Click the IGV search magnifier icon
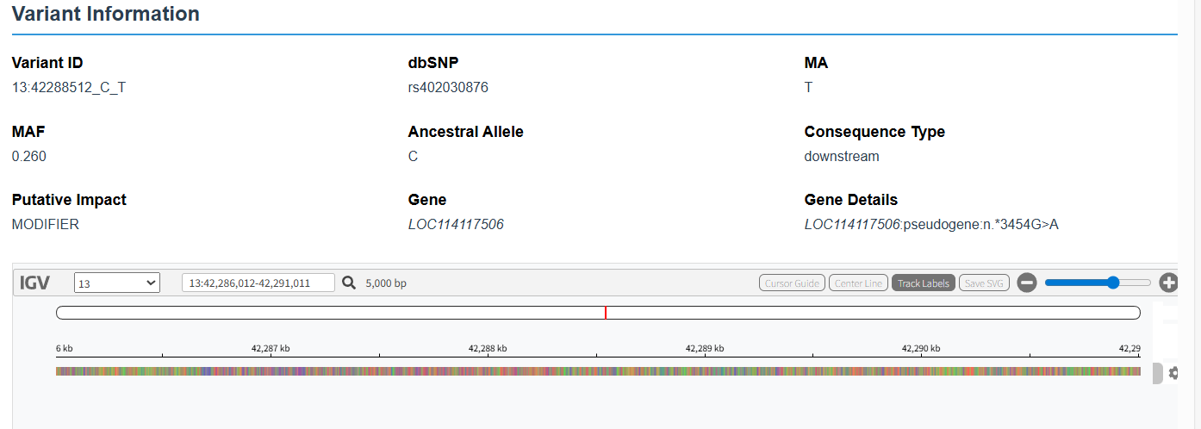 tap(349, 283)
